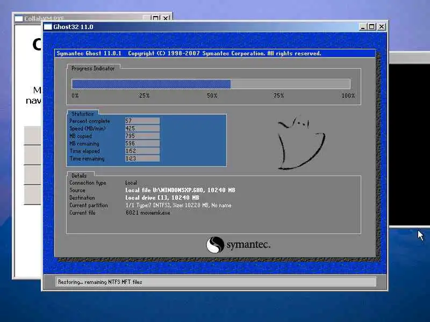The width and height of the screenshot is (430, 322).
Task: Click the symantec wordmark text
Action: click(x=248, y=245)
